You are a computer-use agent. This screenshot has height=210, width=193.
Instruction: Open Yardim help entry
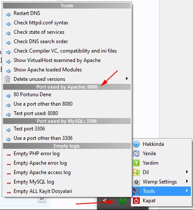point(161,163)
